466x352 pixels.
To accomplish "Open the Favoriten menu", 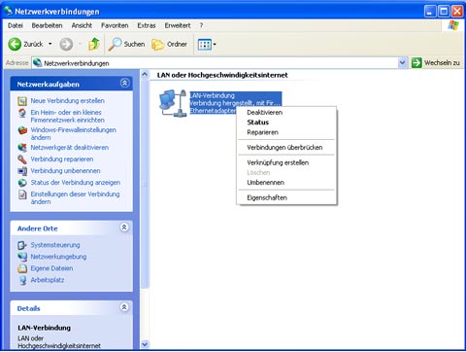I will tap(115, 25).
